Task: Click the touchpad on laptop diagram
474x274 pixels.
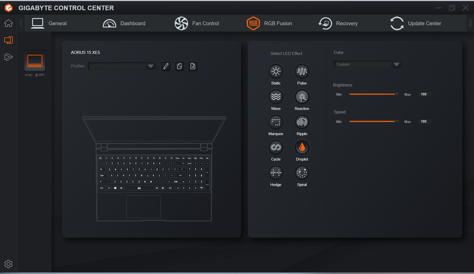Action: (144, 207)
